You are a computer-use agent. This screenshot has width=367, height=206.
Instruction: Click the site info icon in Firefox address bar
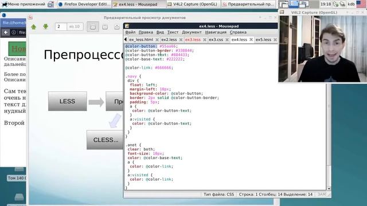[14, 33]
